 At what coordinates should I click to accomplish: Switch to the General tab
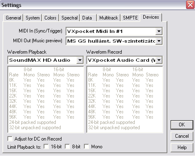[x=13, y=18]
